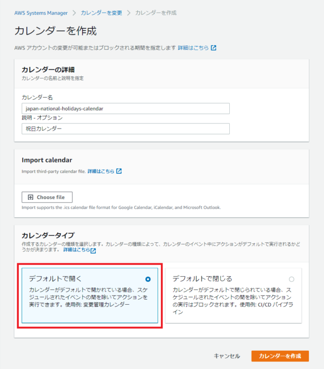
Task: Click chevron after AWS Systems Manager breadcrumb
Action: (74, 13)
